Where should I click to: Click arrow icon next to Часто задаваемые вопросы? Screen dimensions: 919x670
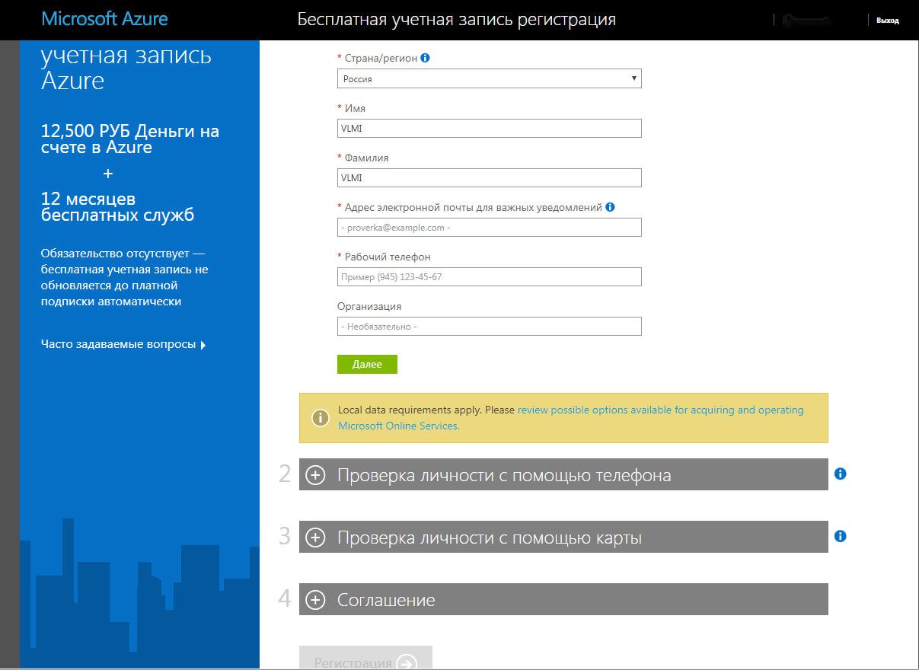tap(203, 345)
